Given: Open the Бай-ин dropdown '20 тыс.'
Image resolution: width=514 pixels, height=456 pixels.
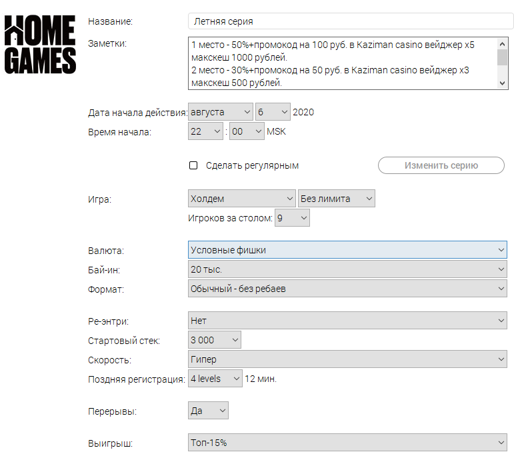Looking at the screenshot, I should click(x=347, y=269).
